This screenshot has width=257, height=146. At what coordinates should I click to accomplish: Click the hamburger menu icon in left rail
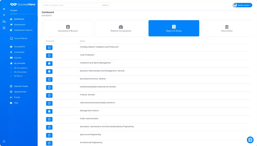point(4,9)
